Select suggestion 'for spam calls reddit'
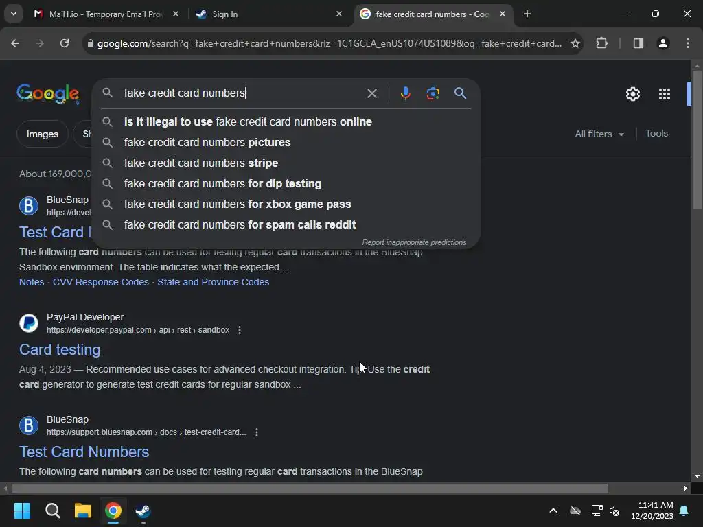 pos(286,225)
